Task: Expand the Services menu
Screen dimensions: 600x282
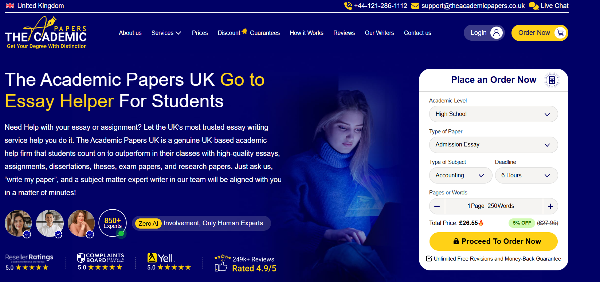Action: (x=166, y=33)
